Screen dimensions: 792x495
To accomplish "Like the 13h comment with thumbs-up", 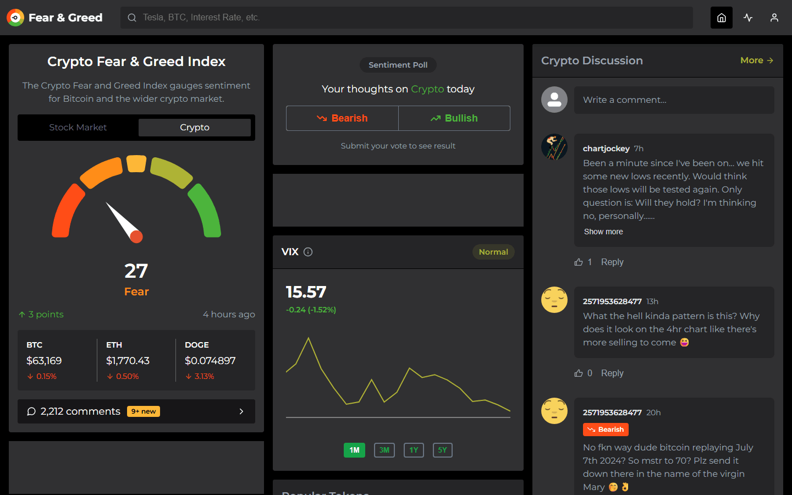I will pyautogui.click(x=579, y=373).
